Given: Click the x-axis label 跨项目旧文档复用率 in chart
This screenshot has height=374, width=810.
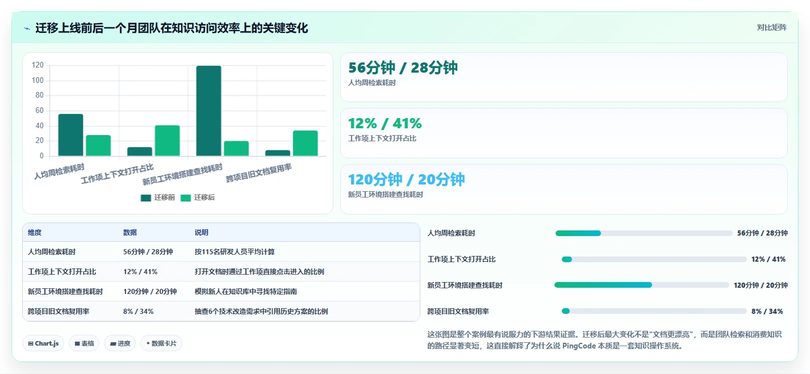Looking at the screenshot, I should (259, 173).
